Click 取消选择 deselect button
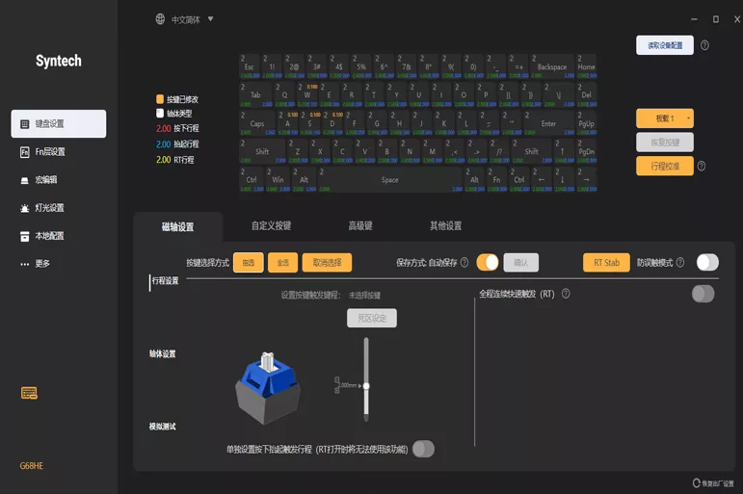 pyautogui.click(x=327, y=262)
